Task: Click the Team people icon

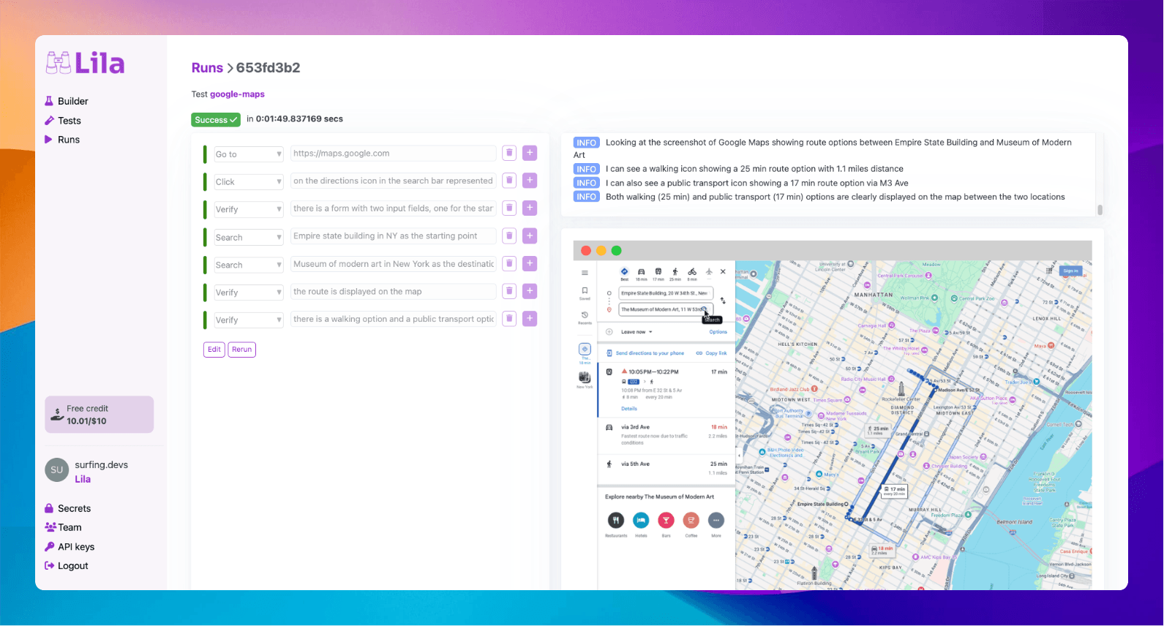Action: (x=50, y=527)
